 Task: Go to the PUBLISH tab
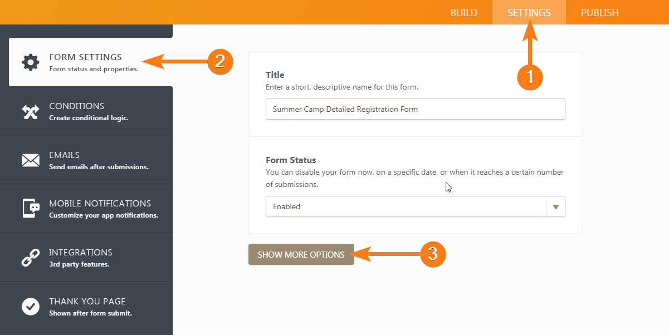[x=599, y=13]
